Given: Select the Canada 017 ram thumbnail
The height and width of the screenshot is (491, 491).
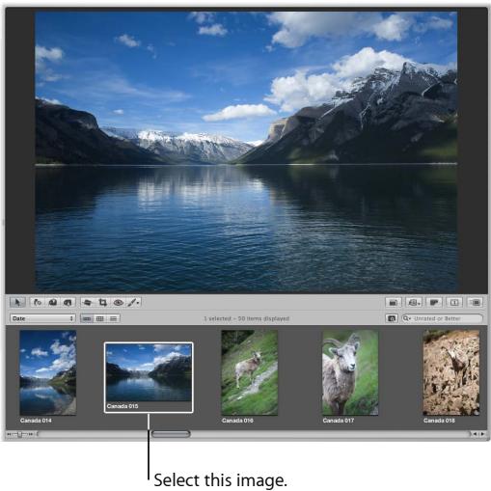Looking at the screenshot, I should pos(350,372).
